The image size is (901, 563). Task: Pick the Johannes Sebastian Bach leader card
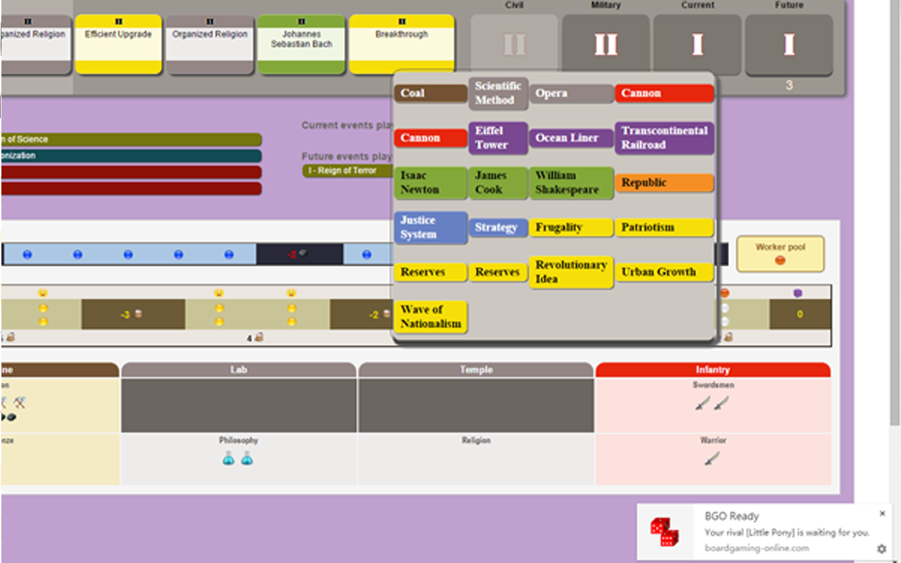click(301, 44)
